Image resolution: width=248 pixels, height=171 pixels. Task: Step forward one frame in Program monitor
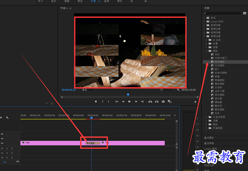(x=136, y=102)
